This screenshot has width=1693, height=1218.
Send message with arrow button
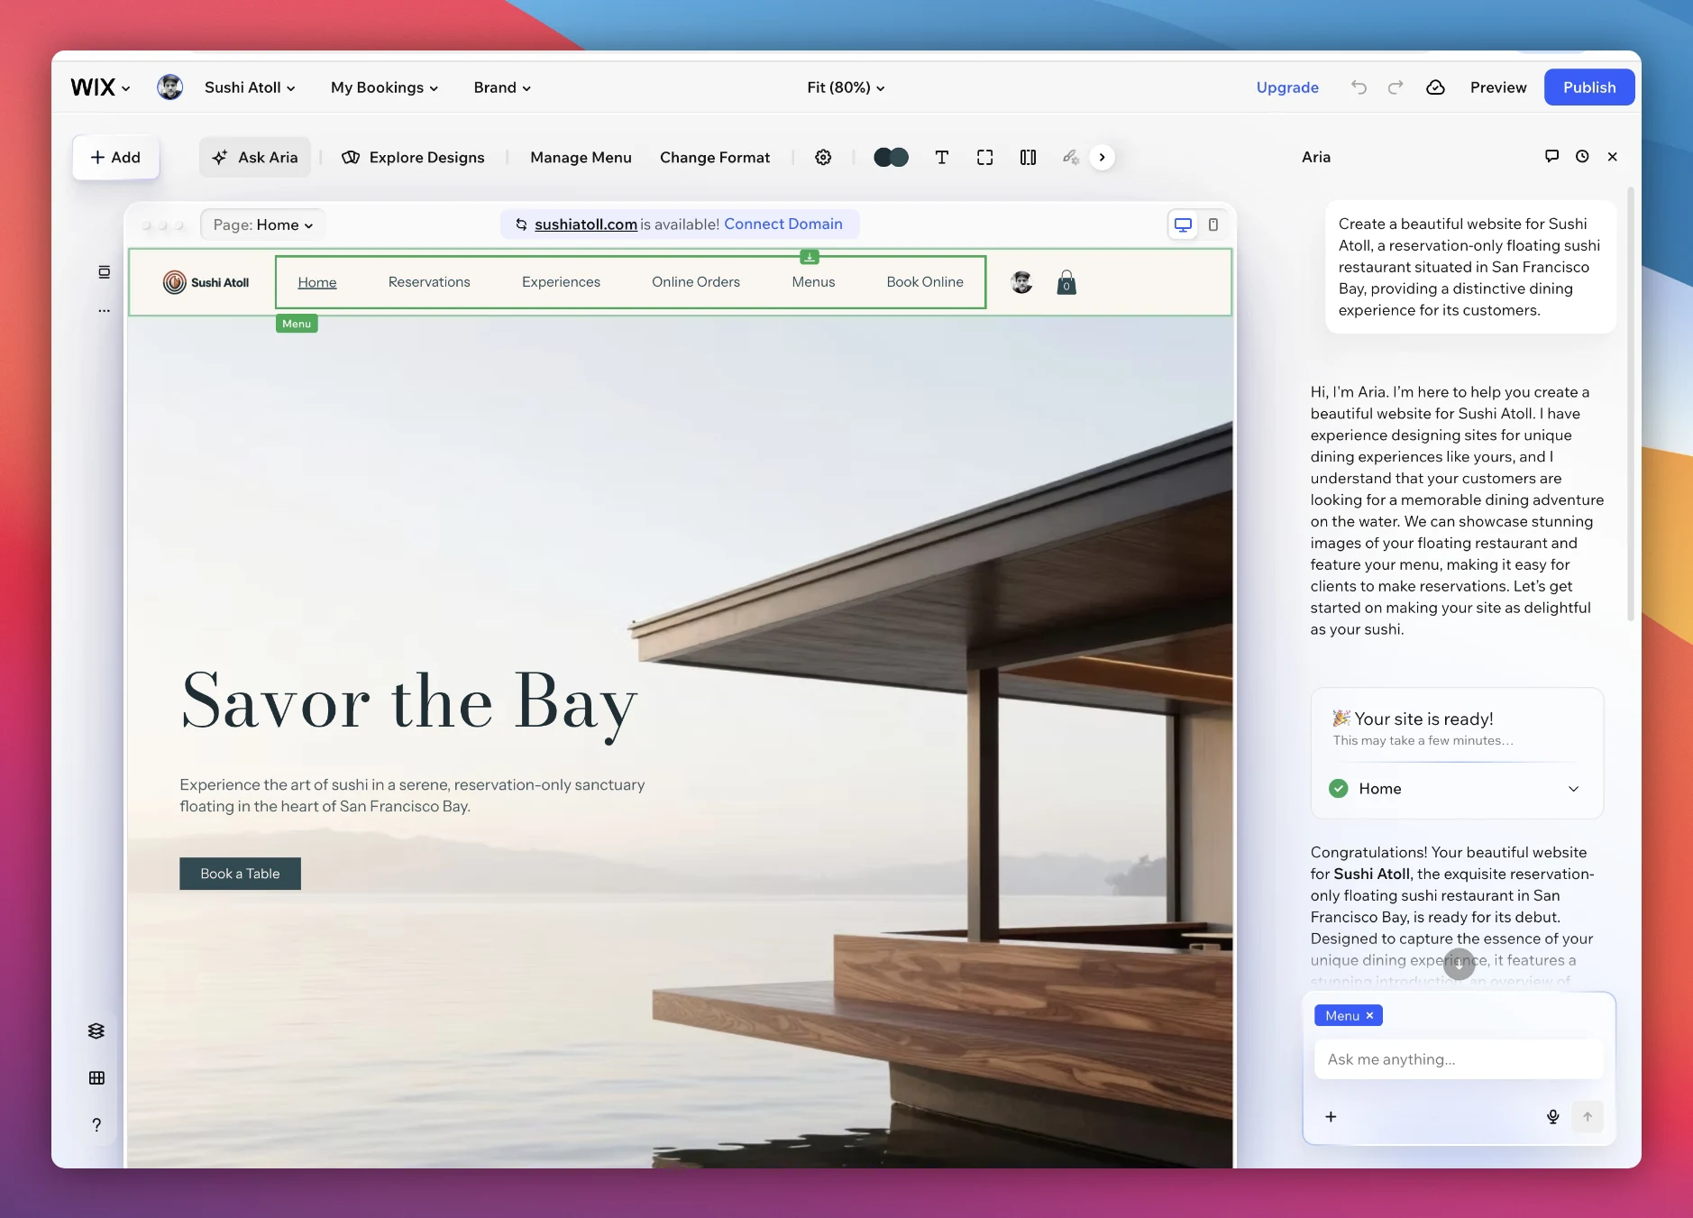pos(1588,1117)
